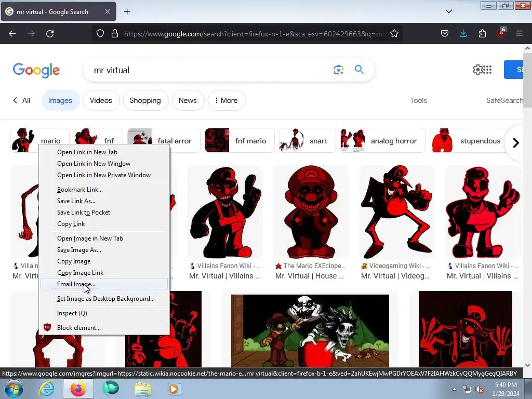The image size is (532, 399).
Task: Choose Copy Image menu entry
Action: click(104, 261)
